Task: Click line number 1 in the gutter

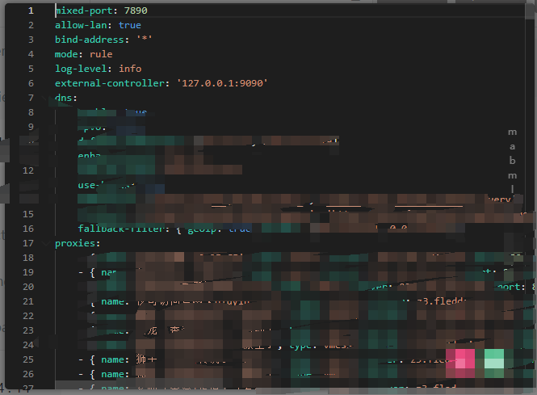Action: pos(30,11)
